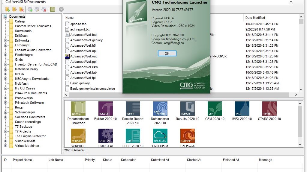This screenshot has width=307, height=172.
Task: Click the app panel up scroll arrow
Action: 300,103
